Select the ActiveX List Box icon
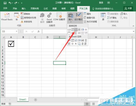Viewport: 136px width, 106px height. click(79, 40)
